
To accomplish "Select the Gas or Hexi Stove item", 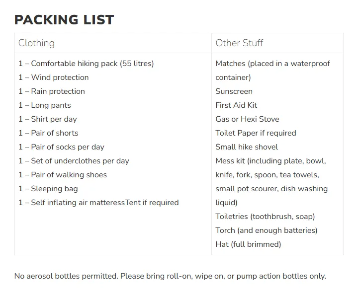I will (247, 119).
